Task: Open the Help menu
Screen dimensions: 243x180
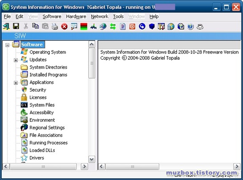Action: coord(154,16)
